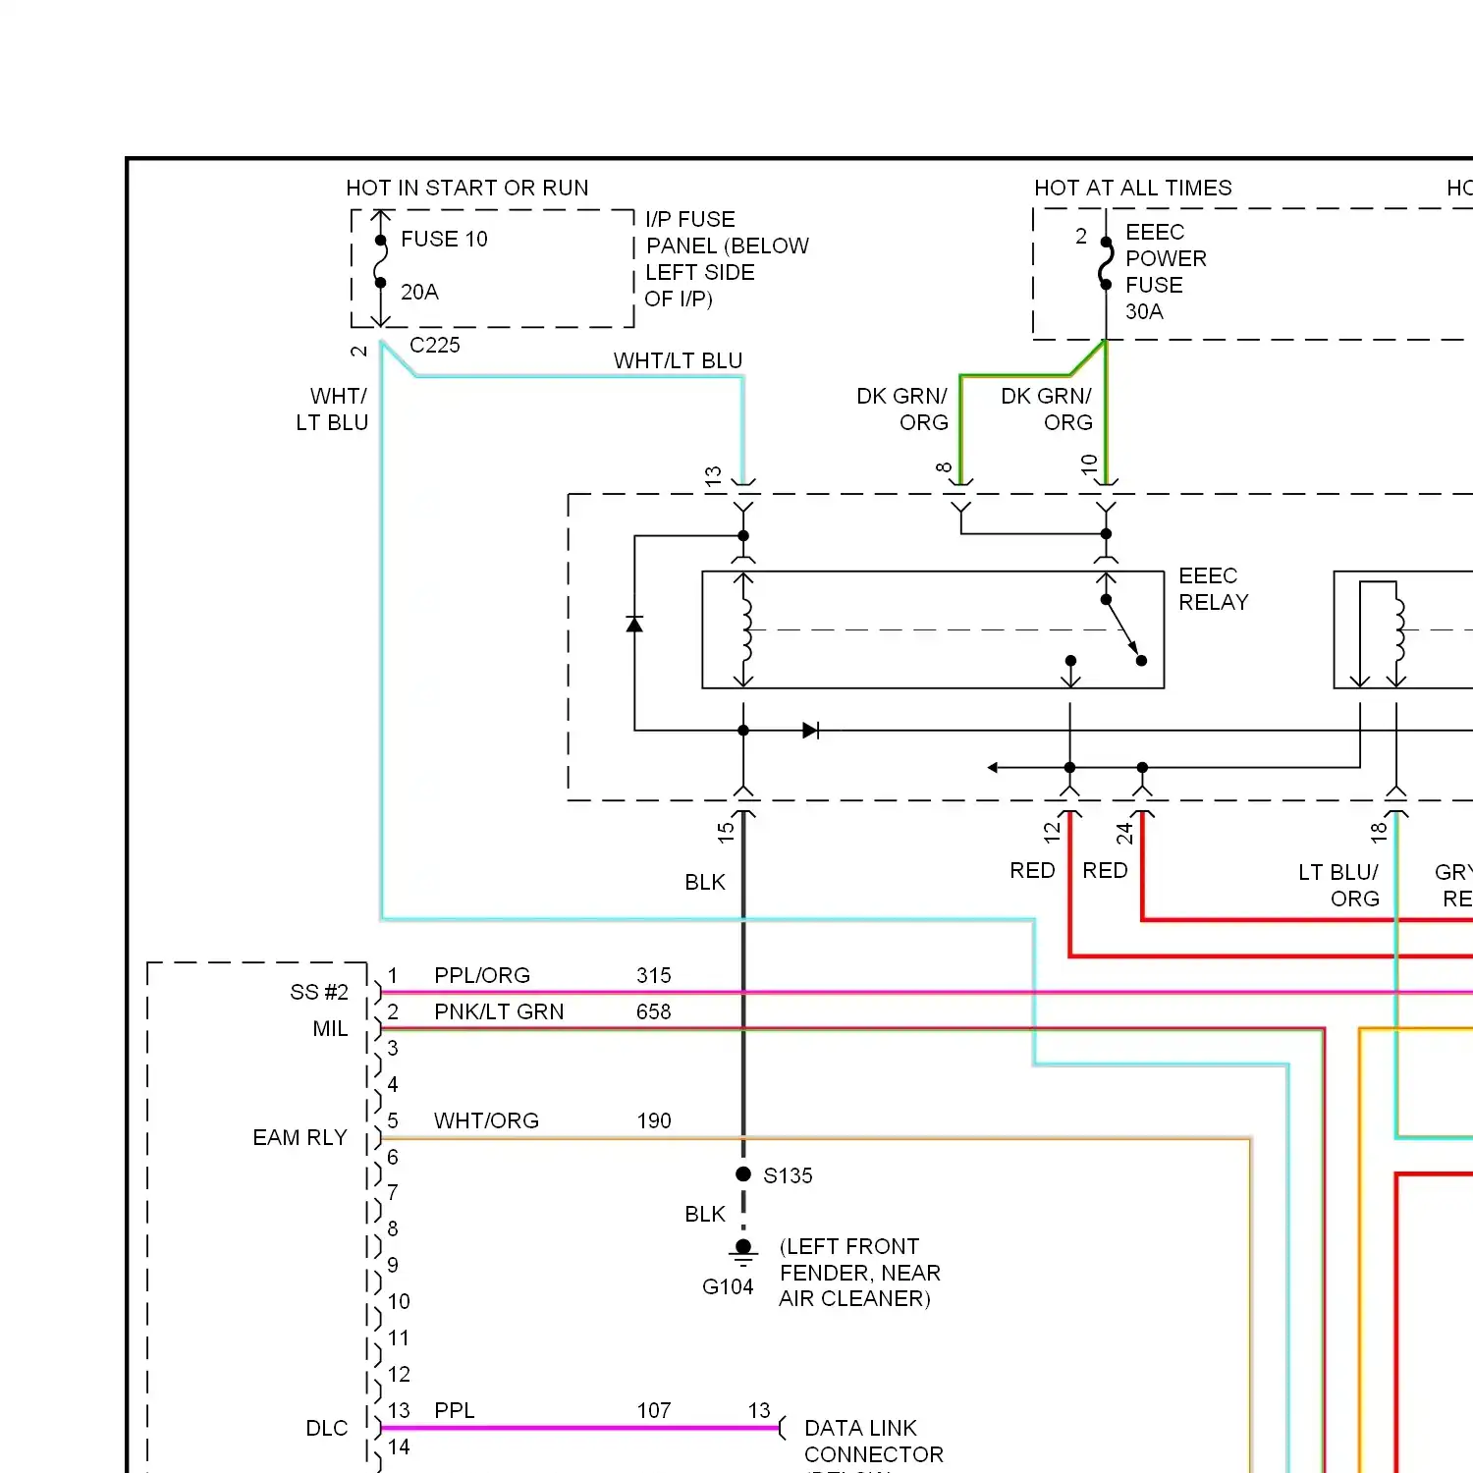The width and height of the screenshot is (1473, 1473).
Task: Select the "DK GRN/ORG" label beside pin 8
Action: click(901, 409)
